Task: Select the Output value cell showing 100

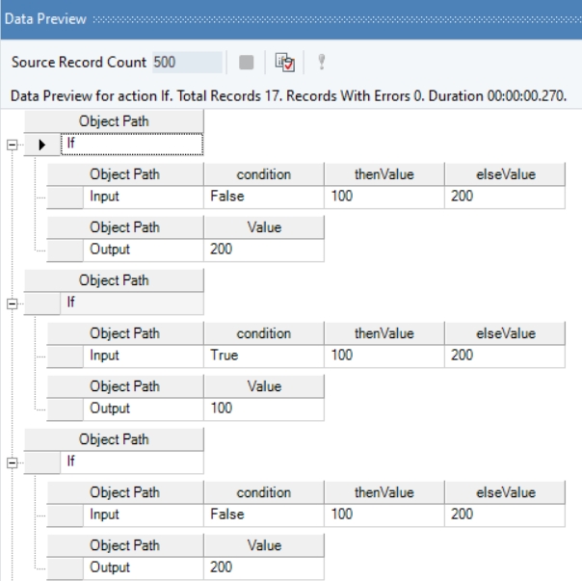Action: (x=263, y=409)
